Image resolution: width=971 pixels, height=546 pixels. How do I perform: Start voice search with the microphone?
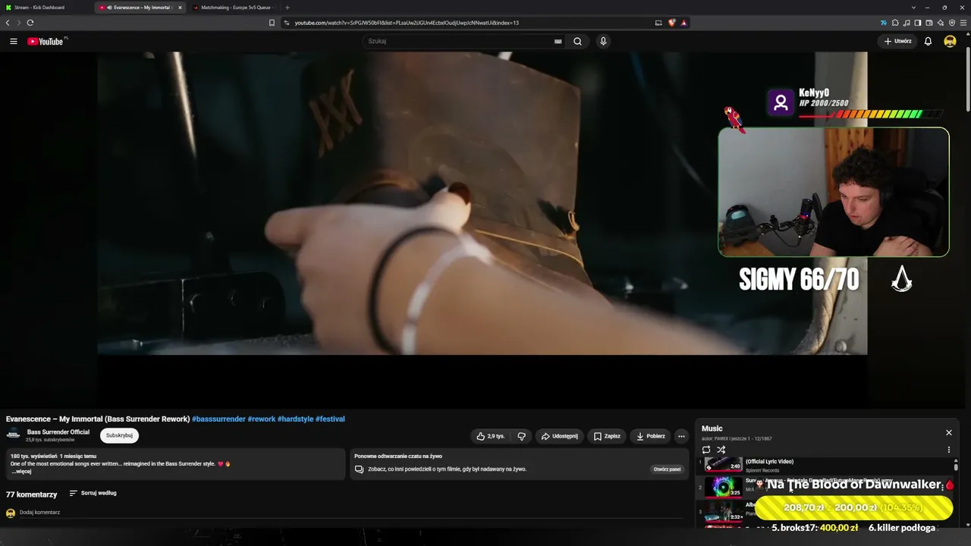[x=603, y=42]
